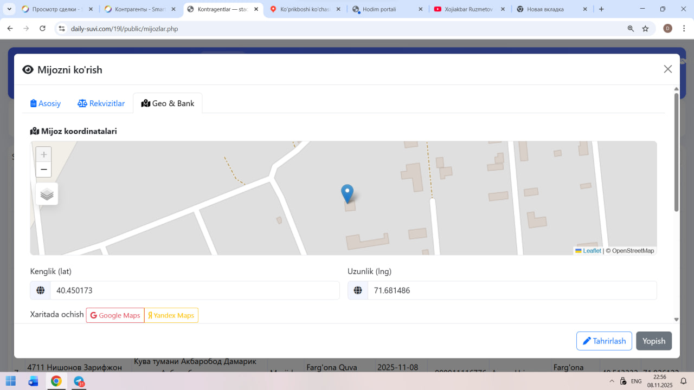Show hidden system tray icons
This screenshot has width=694, height=390.
point(612,381)
